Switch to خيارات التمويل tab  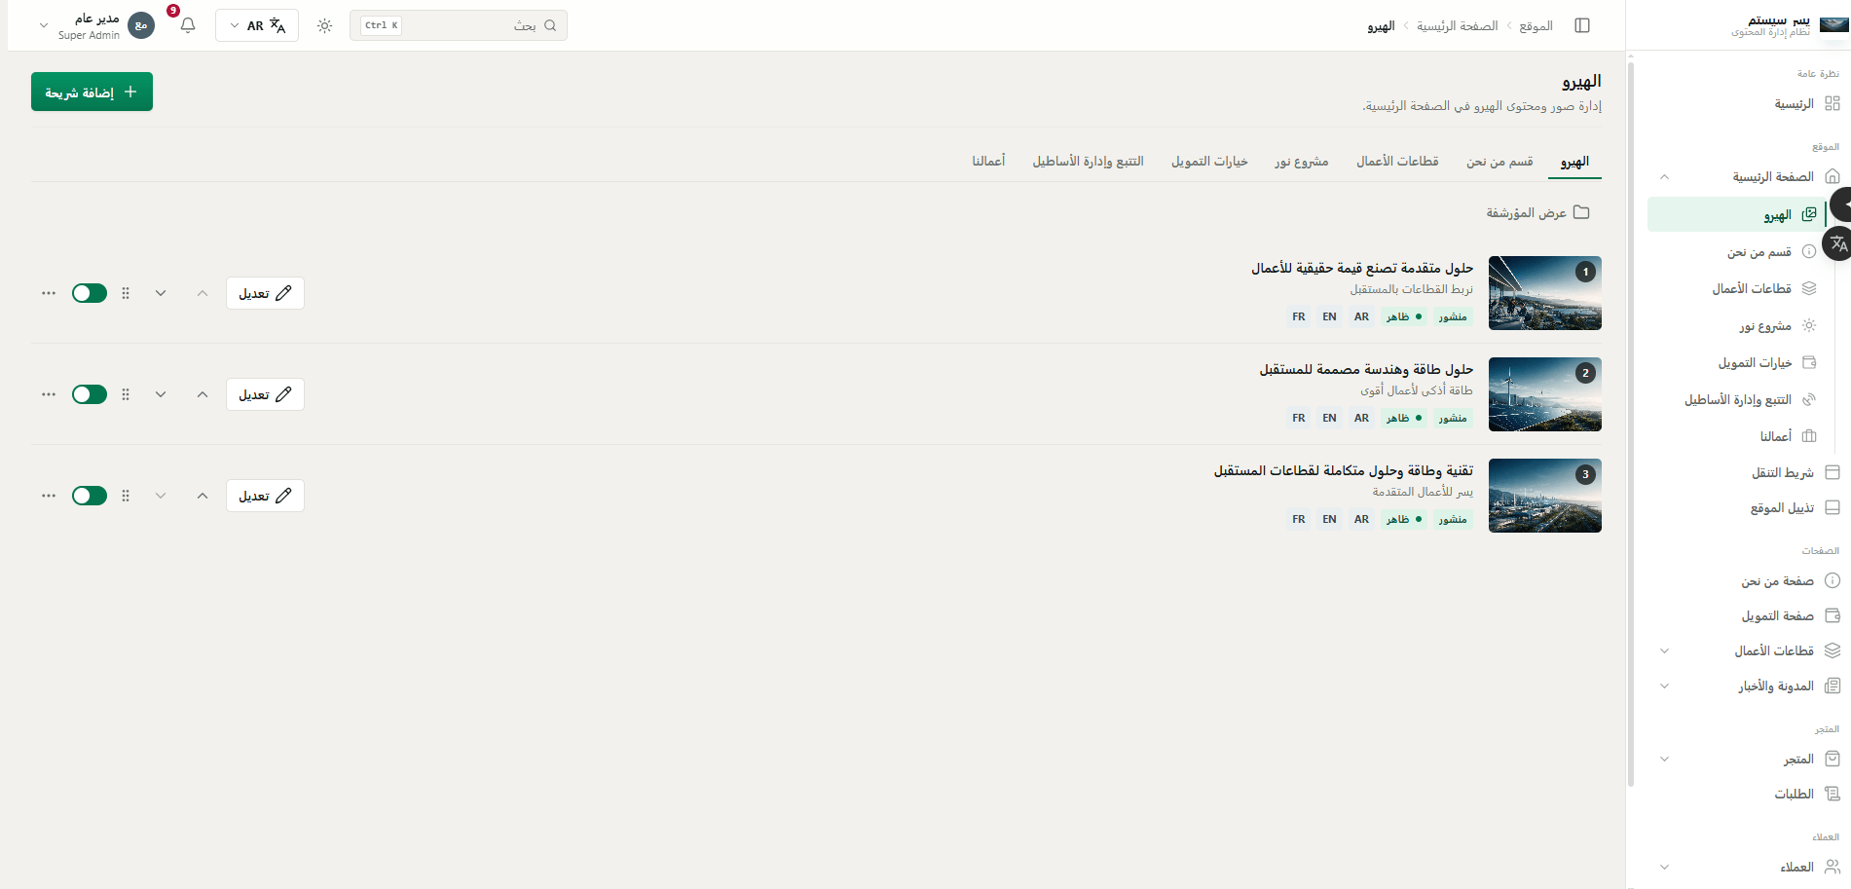[1209, 161]
